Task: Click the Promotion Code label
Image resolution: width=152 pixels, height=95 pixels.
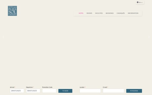Action: [47, 87]
